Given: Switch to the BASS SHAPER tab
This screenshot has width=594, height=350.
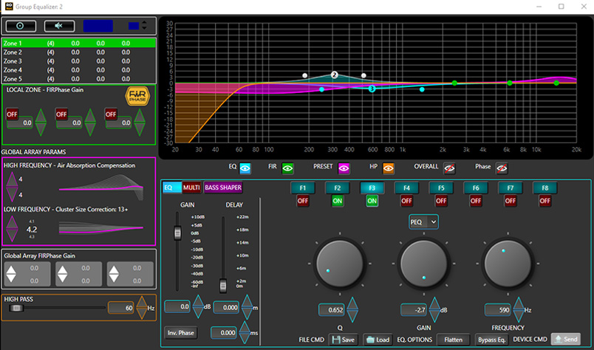Looking at the screenshot, I should (222, 188).
